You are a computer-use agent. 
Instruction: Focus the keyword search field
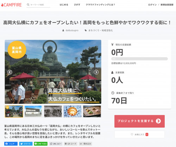pyautogui.click(x=38, y=5)
